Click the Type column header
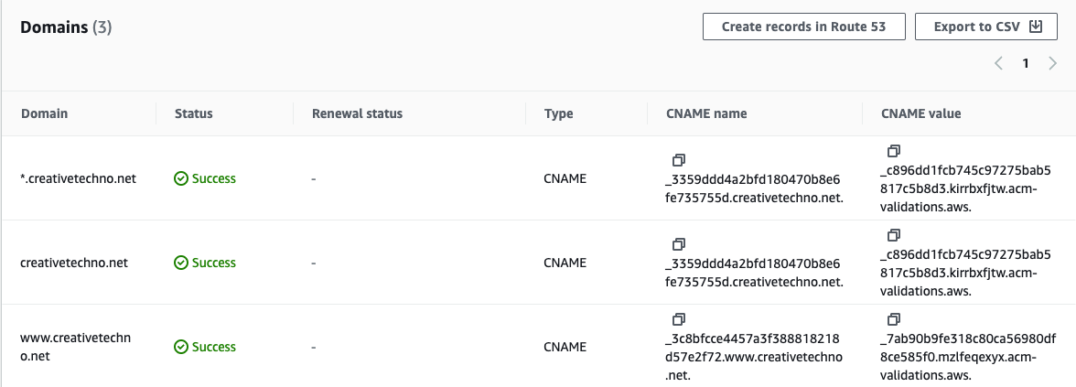Viewport: 1076px width, 387px height. coord(558,113)
